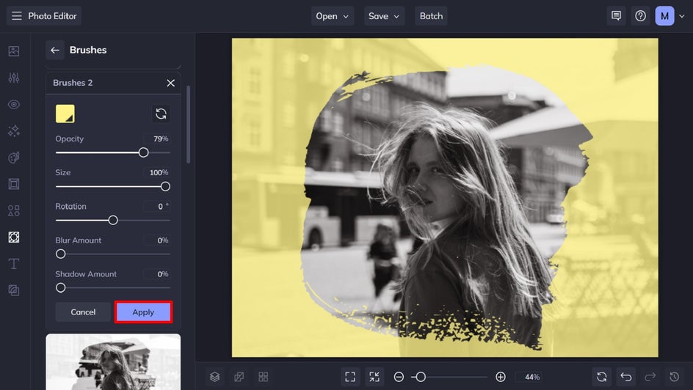Open the Artsy palette tool
This screenshot has width=693, height=390.
coord(14,158)
